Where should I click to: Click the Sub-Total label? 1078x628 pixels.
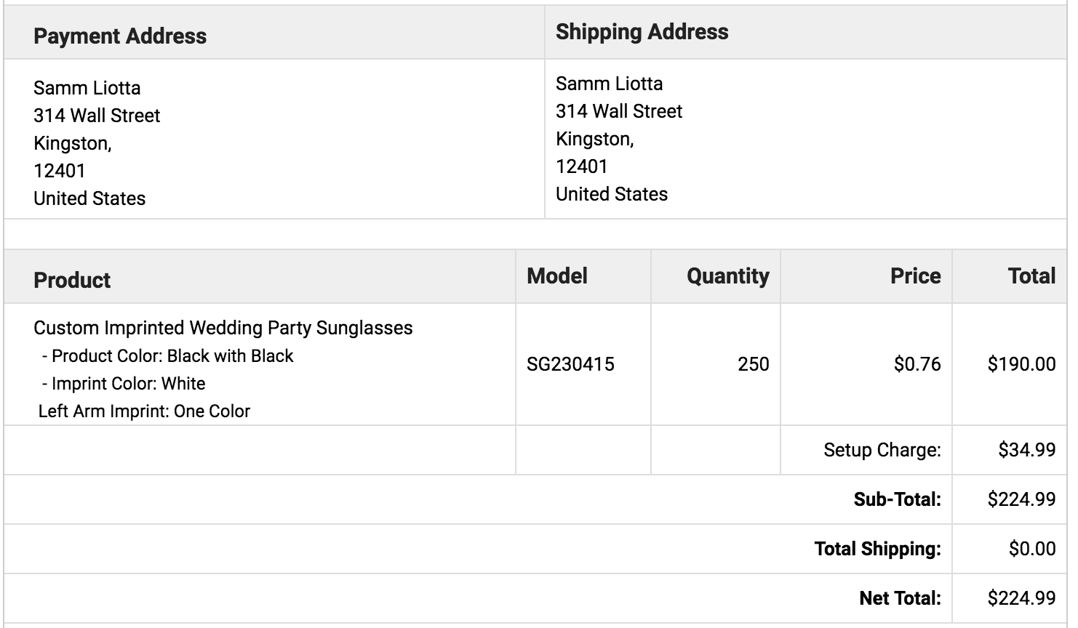(897, 499)
